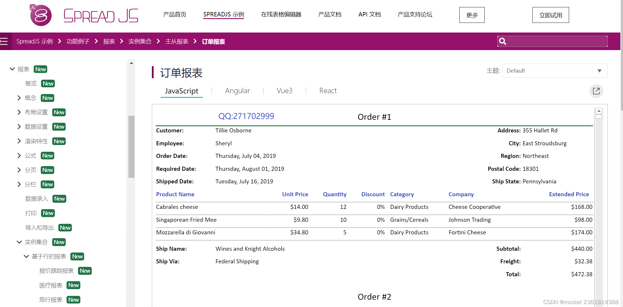Open 报价跟踪报表 in the sidebar
The width and height of the screenshot is (623, 307).
(x=57, y=271)
